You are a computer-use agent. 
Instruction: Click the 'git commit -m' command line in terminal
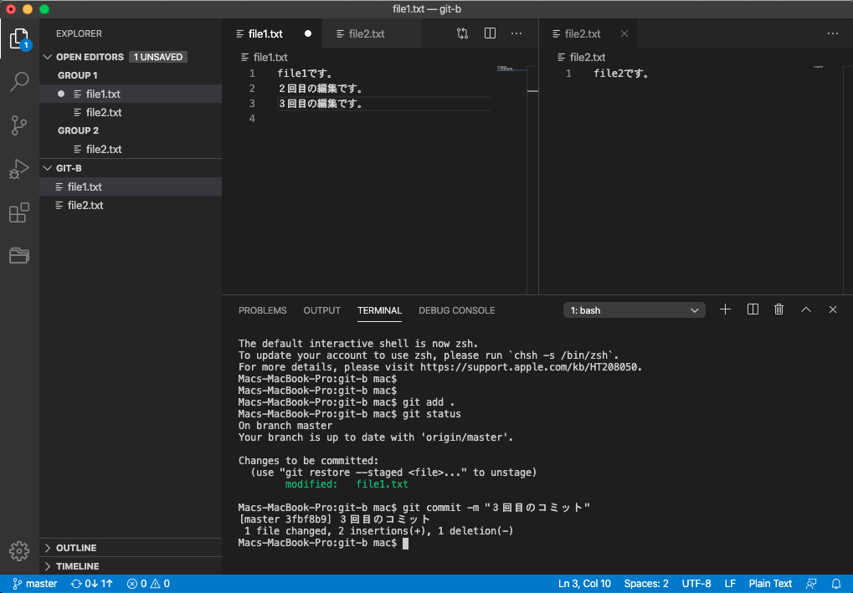point(414,508)
